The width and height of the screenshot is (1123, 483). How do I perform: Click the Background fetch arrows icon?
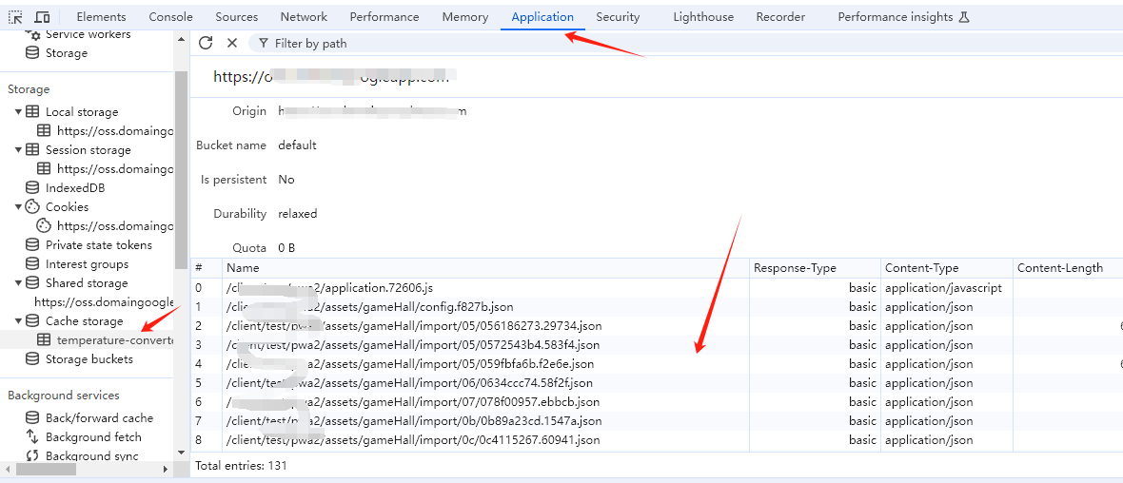(32, 437)
